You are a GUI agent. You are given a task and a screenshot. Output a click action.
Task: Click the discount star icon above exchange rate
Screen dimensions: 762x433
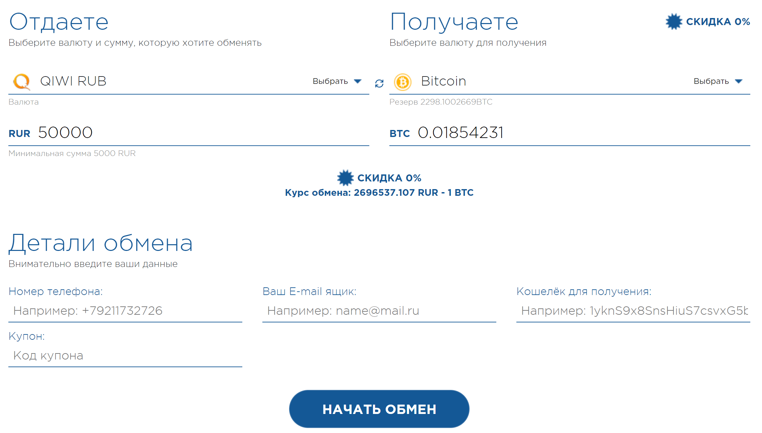click(x=346, y=178)
